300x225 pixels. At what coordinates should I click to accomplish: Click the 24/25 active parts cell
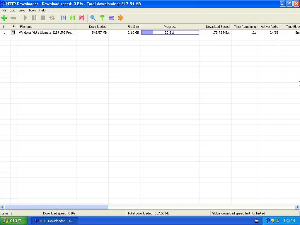click(274, 33)
